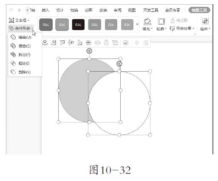Switch to the 动画 tab
Viewport: 218px width, 181px height.
88,10
